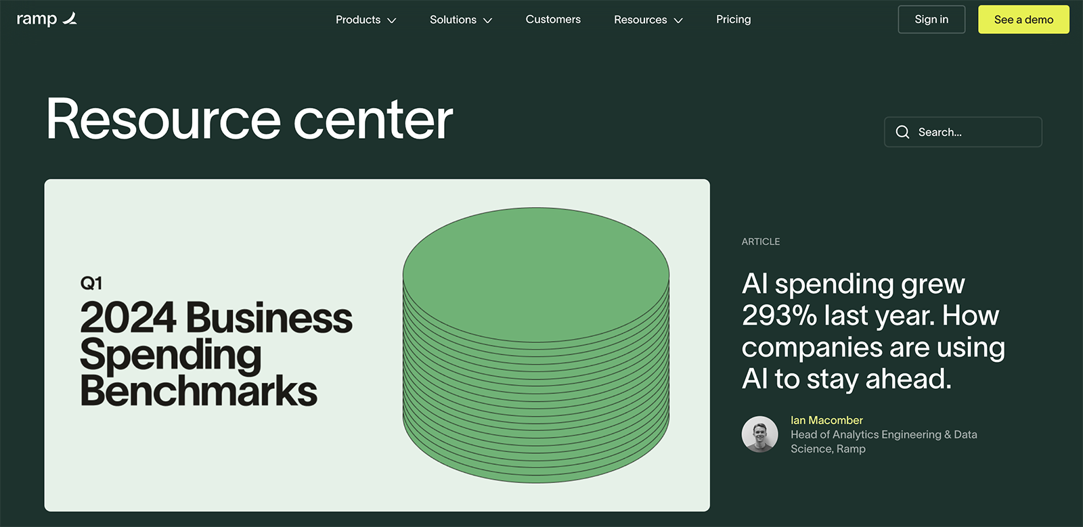The height and width of the screenshot is (527, 1083).
Task: Open the Products menu
Action: point(366,20)
